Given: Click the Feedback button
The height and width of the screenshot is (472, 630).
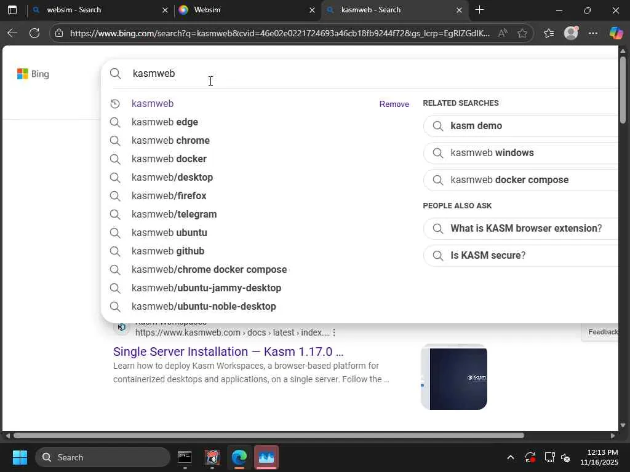Looking at the screenshot, I should [602, 332].
